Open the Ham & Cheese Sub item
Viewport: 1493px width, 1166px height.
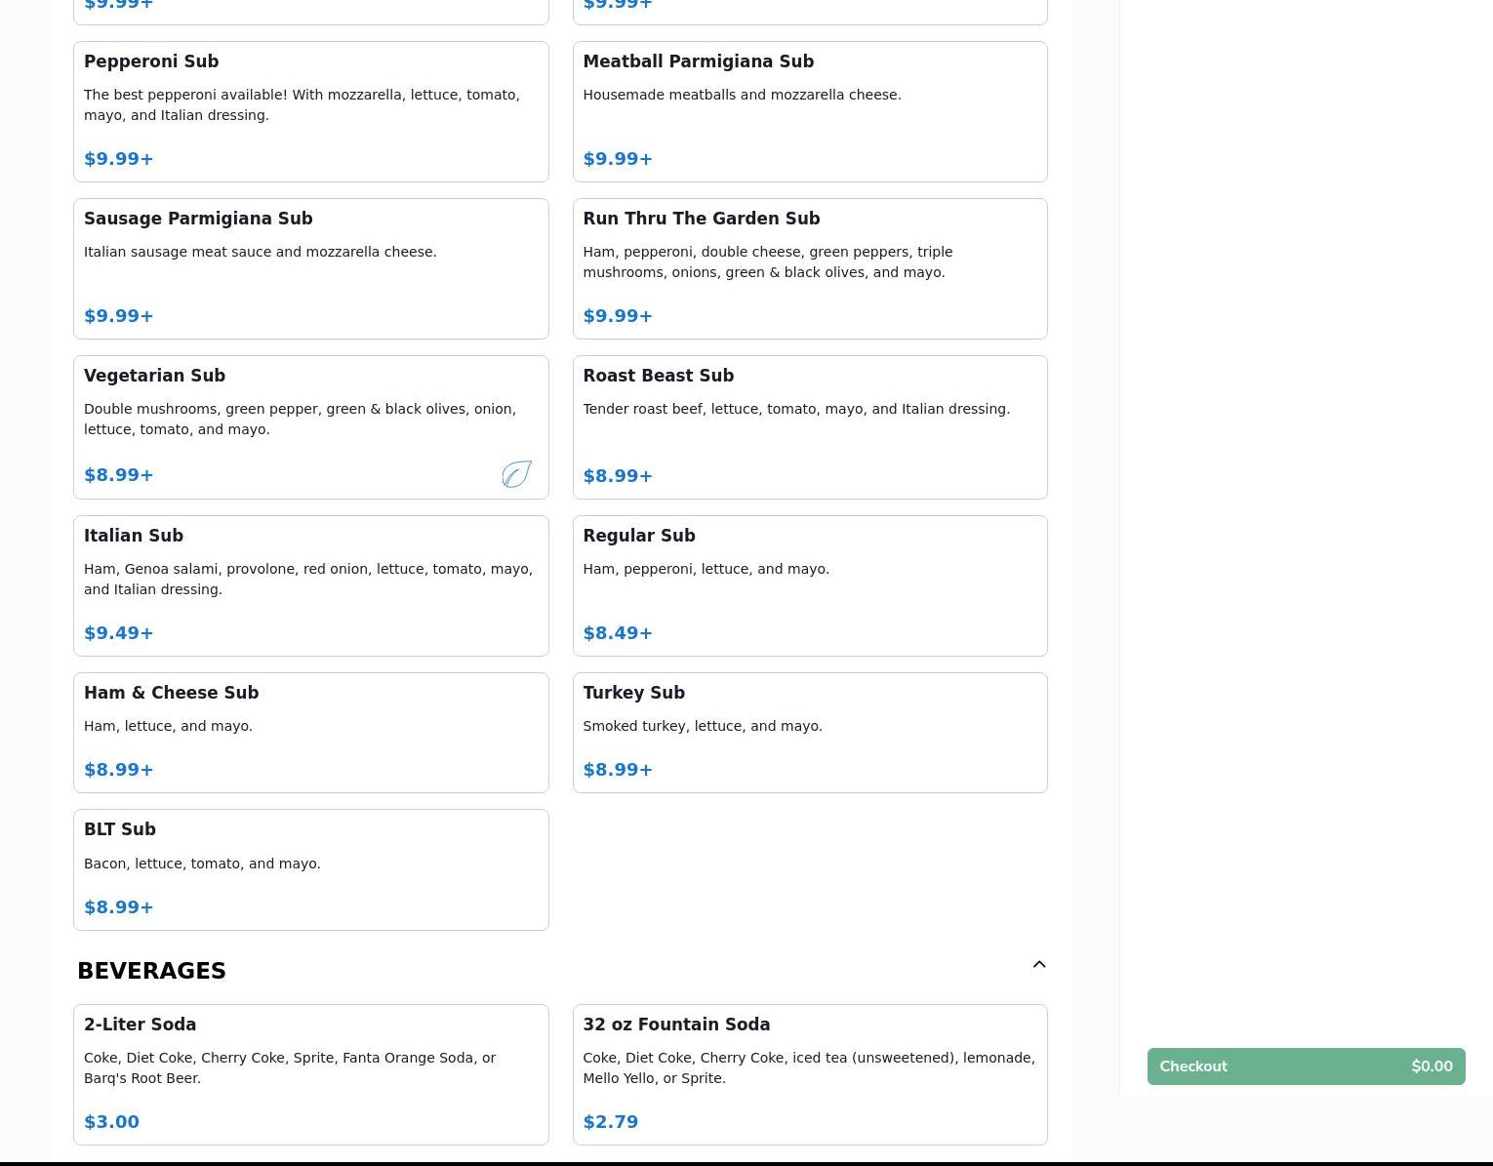pos(311,733)
